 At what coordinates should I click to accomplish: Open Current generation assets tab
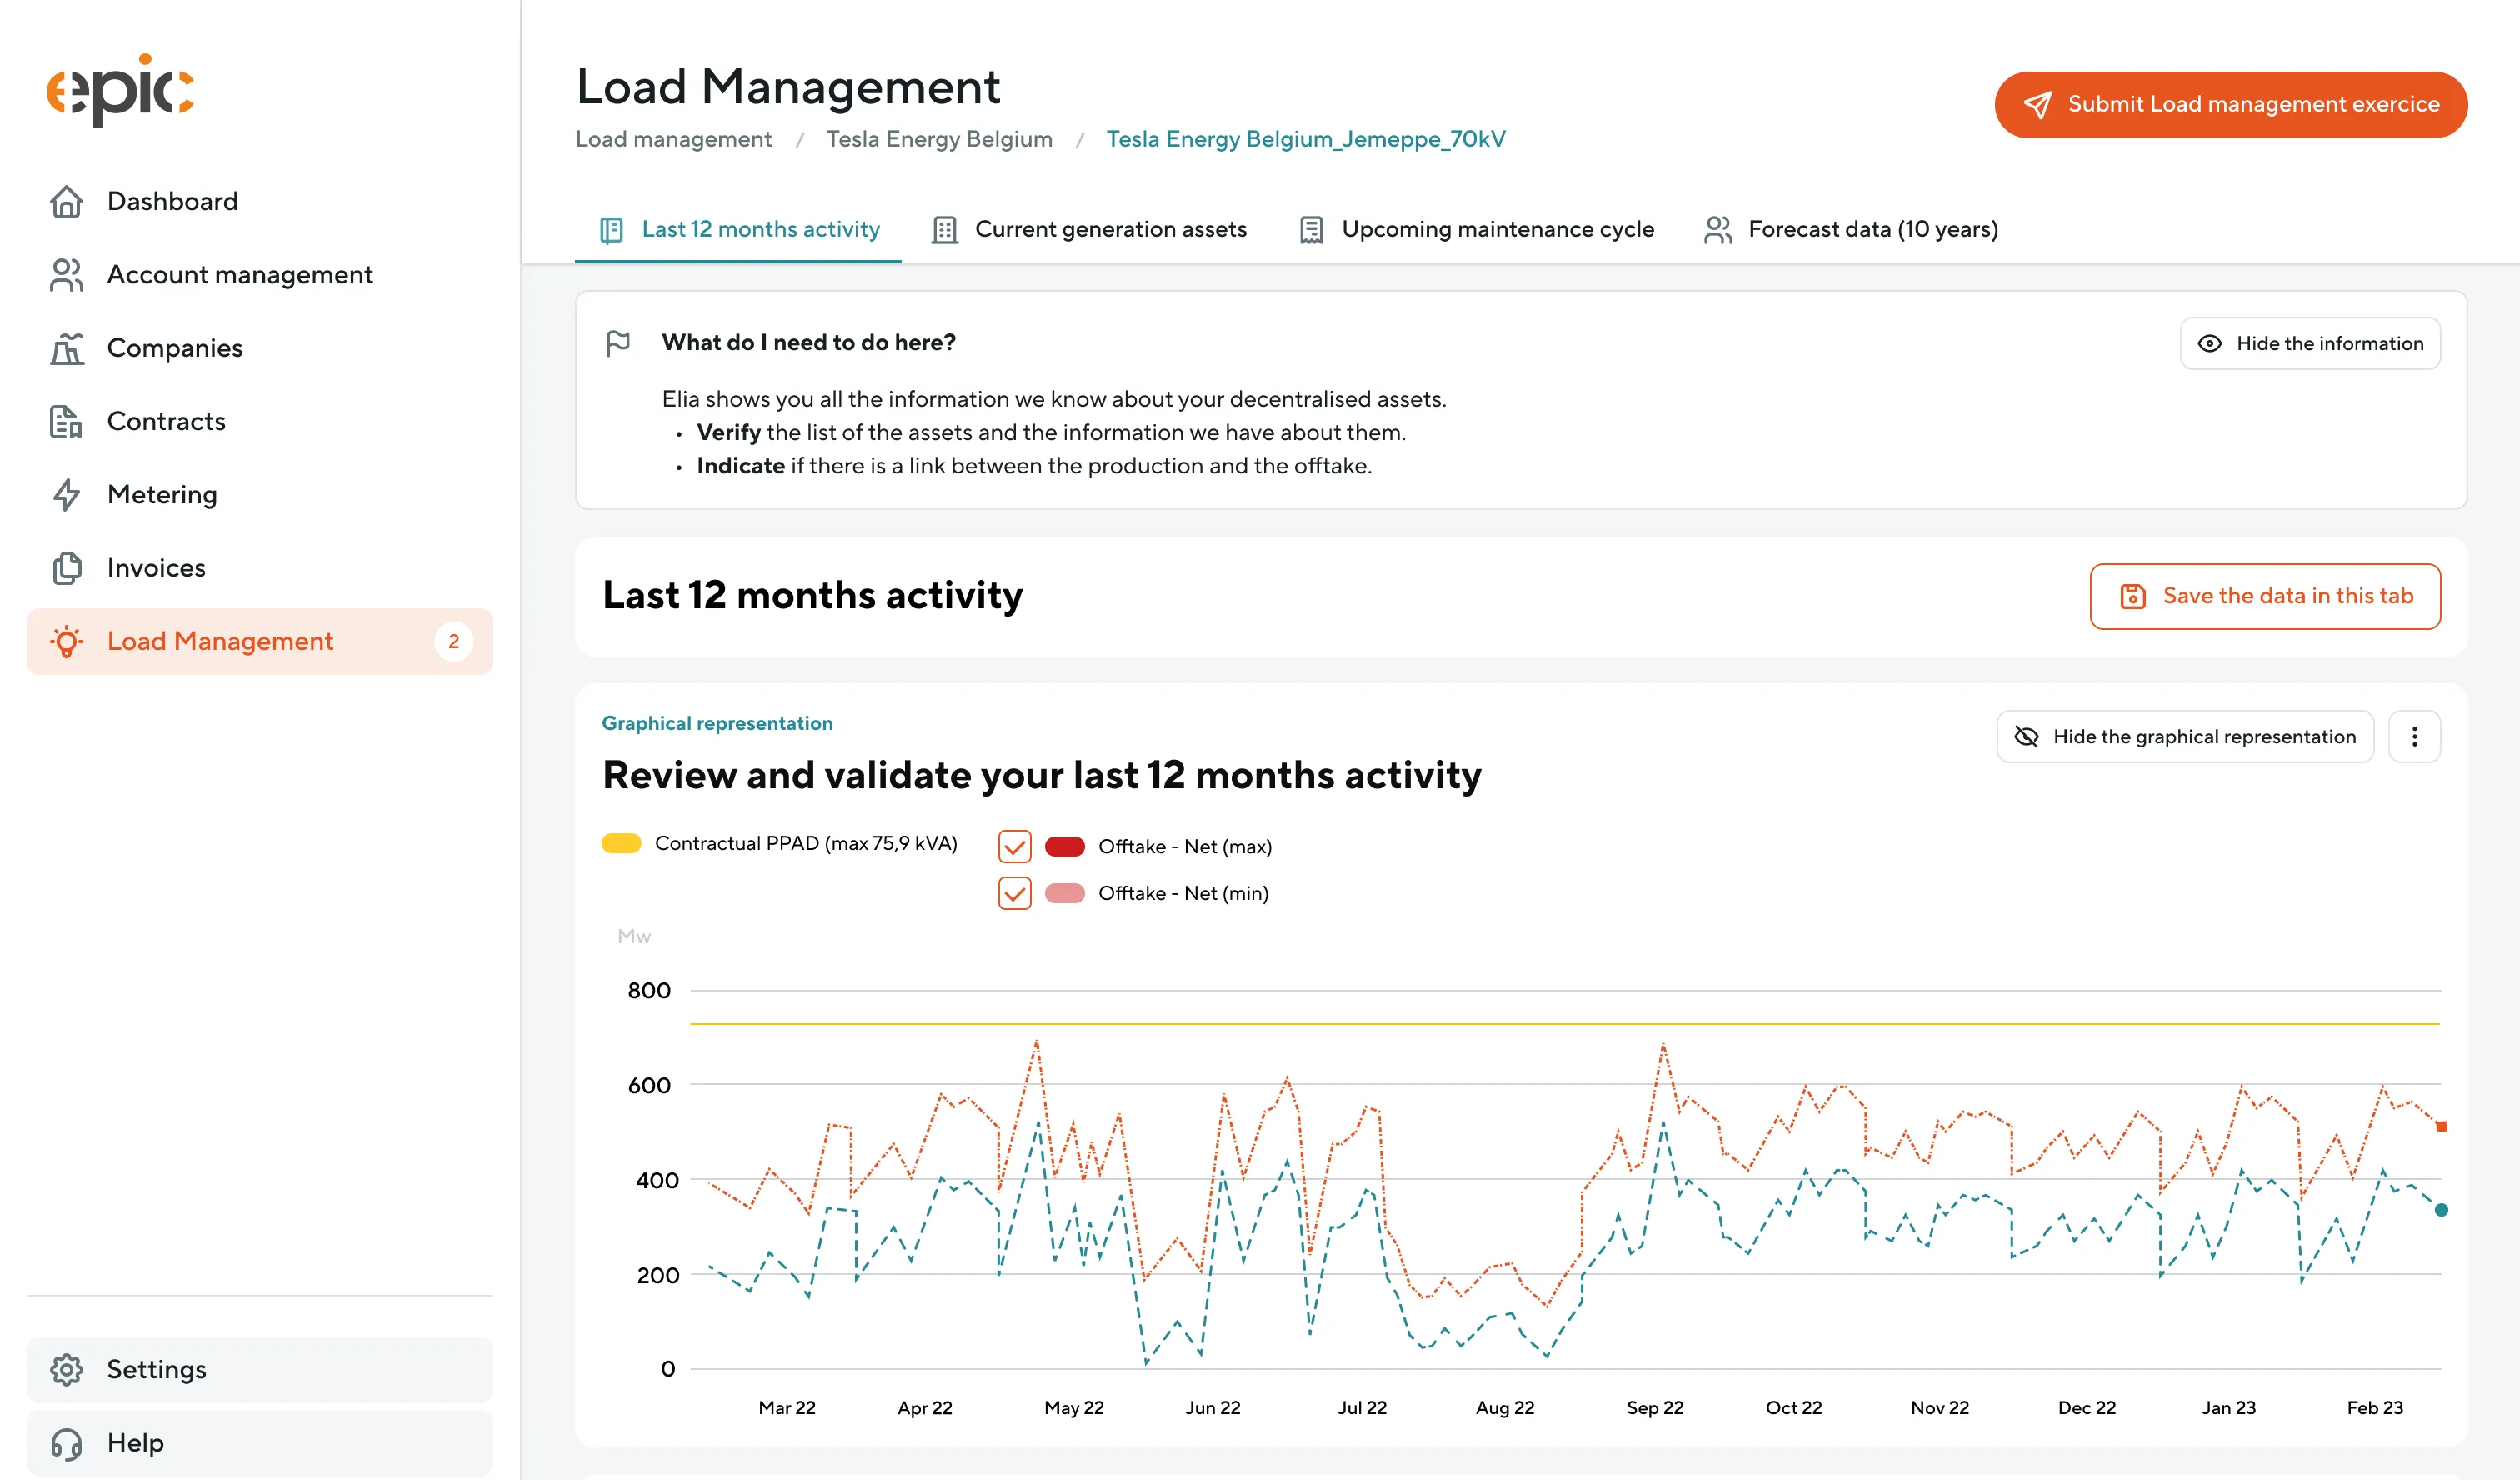coord(1088,230)
